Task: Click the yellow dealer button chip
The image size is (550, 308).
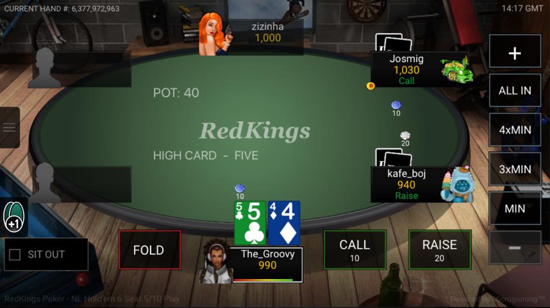Action: [371, 86]
